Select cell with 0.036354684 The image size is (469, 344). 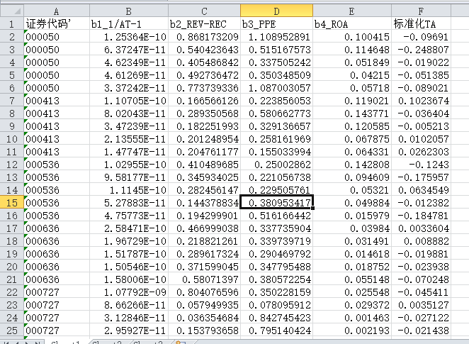(204, 318)
